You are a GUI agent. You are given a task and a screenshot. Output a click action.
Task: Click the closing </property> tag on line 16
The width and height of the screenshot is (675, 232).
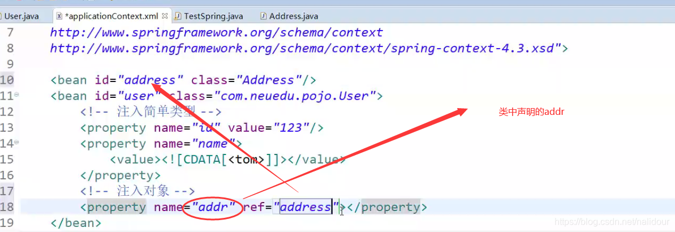pyautogui.click(x=120, y=175)
